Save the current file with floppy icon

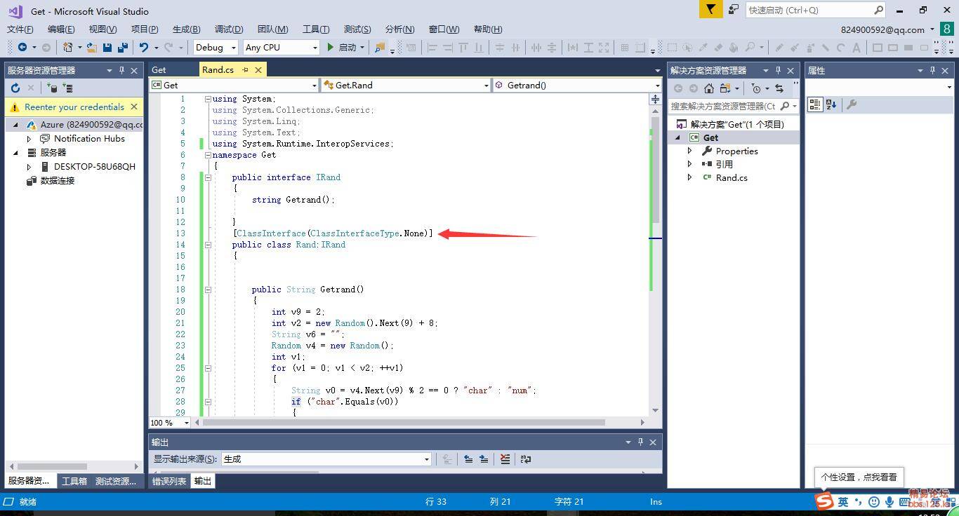(107, 47)
